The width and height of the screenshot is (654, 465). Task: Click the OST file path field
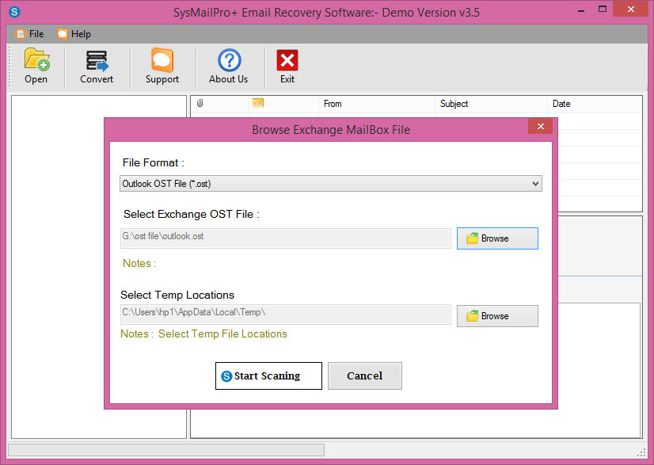(286, 238)
